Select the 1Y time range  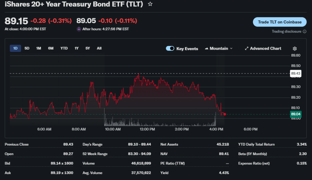[x=76, y=48]
